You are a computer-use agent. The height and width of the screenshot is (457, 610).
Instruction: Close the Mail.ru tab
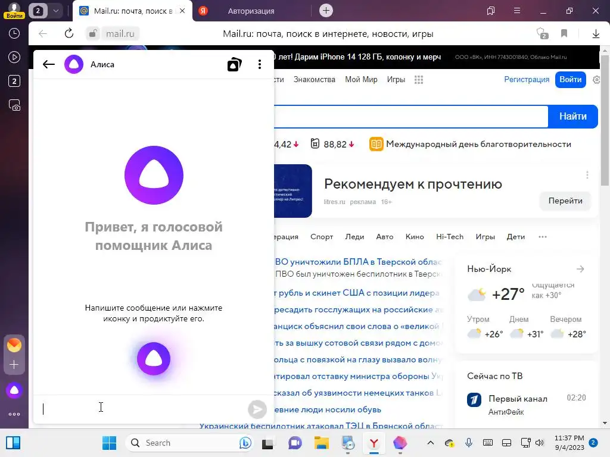pyautogui.click(x=182, y=11)
